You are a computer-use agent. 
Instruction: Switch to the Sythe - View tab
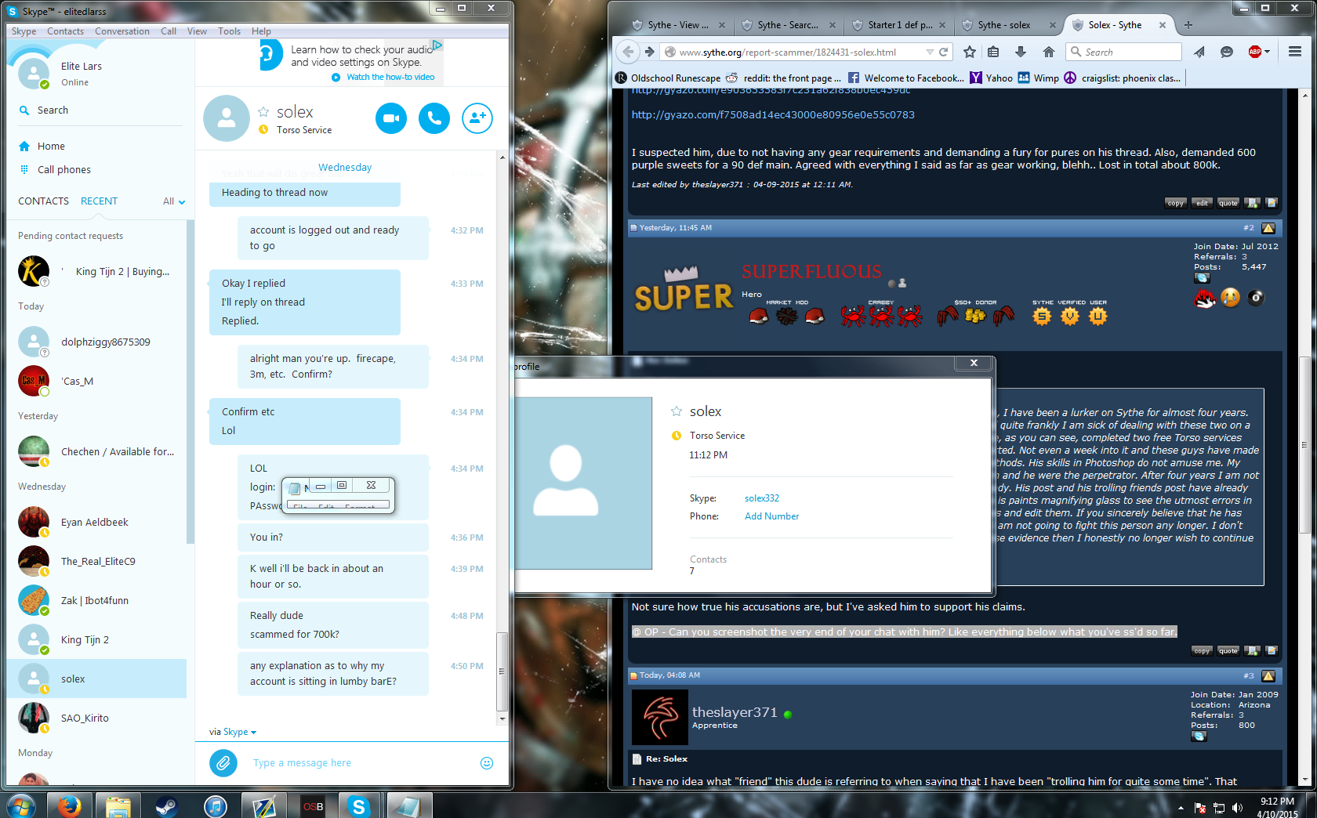(677, 25)
